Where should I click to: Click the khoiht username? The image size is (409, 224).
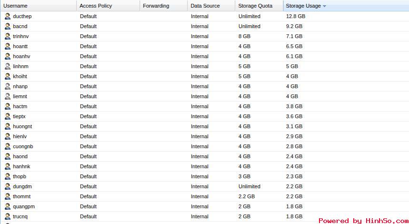pos(20,76)
